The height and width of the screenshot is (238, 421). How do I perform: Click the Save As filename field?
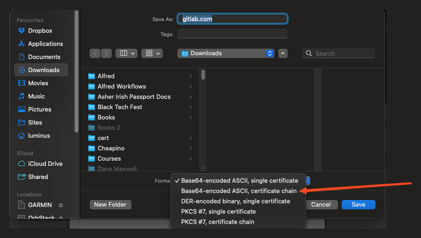coord(232,19)
